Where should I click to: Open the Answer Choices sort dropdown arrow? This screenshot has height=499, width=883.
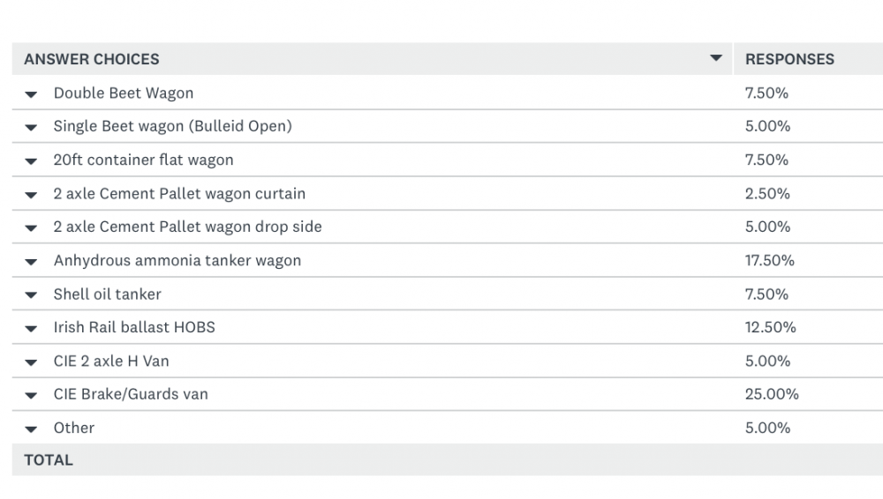715,59
